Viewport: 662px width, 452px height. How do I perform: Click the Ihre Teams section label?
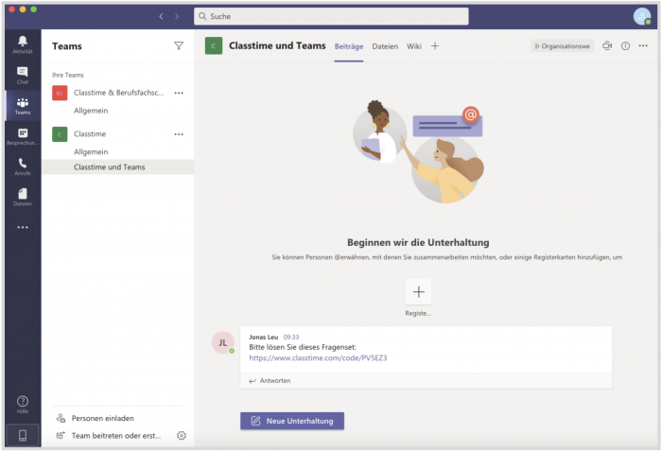pos(68,75)
